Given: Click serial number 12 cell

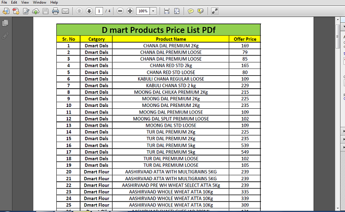Looking at the screenshot, I should pyautogui.click(x=68, y=119).
